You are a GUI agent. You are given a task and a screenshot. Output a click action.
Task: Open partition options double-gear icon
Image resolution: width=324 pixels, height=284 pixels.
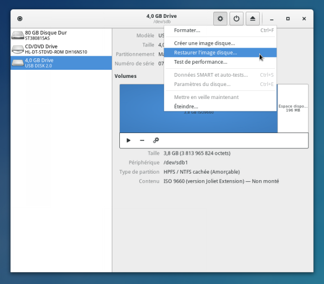pos(156,140)
